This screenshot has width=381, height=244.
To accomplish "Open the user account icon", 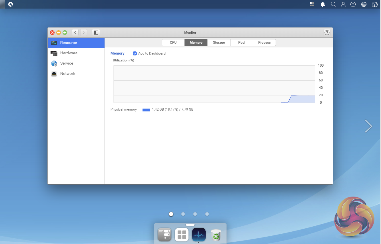I will (x=343, y=4).
